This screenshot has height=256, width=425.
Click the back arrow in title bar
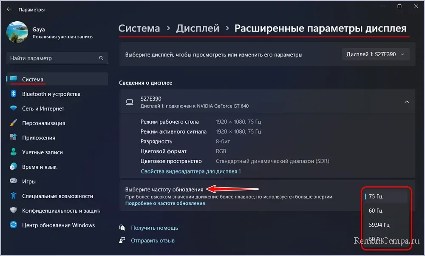click(9, 9)
